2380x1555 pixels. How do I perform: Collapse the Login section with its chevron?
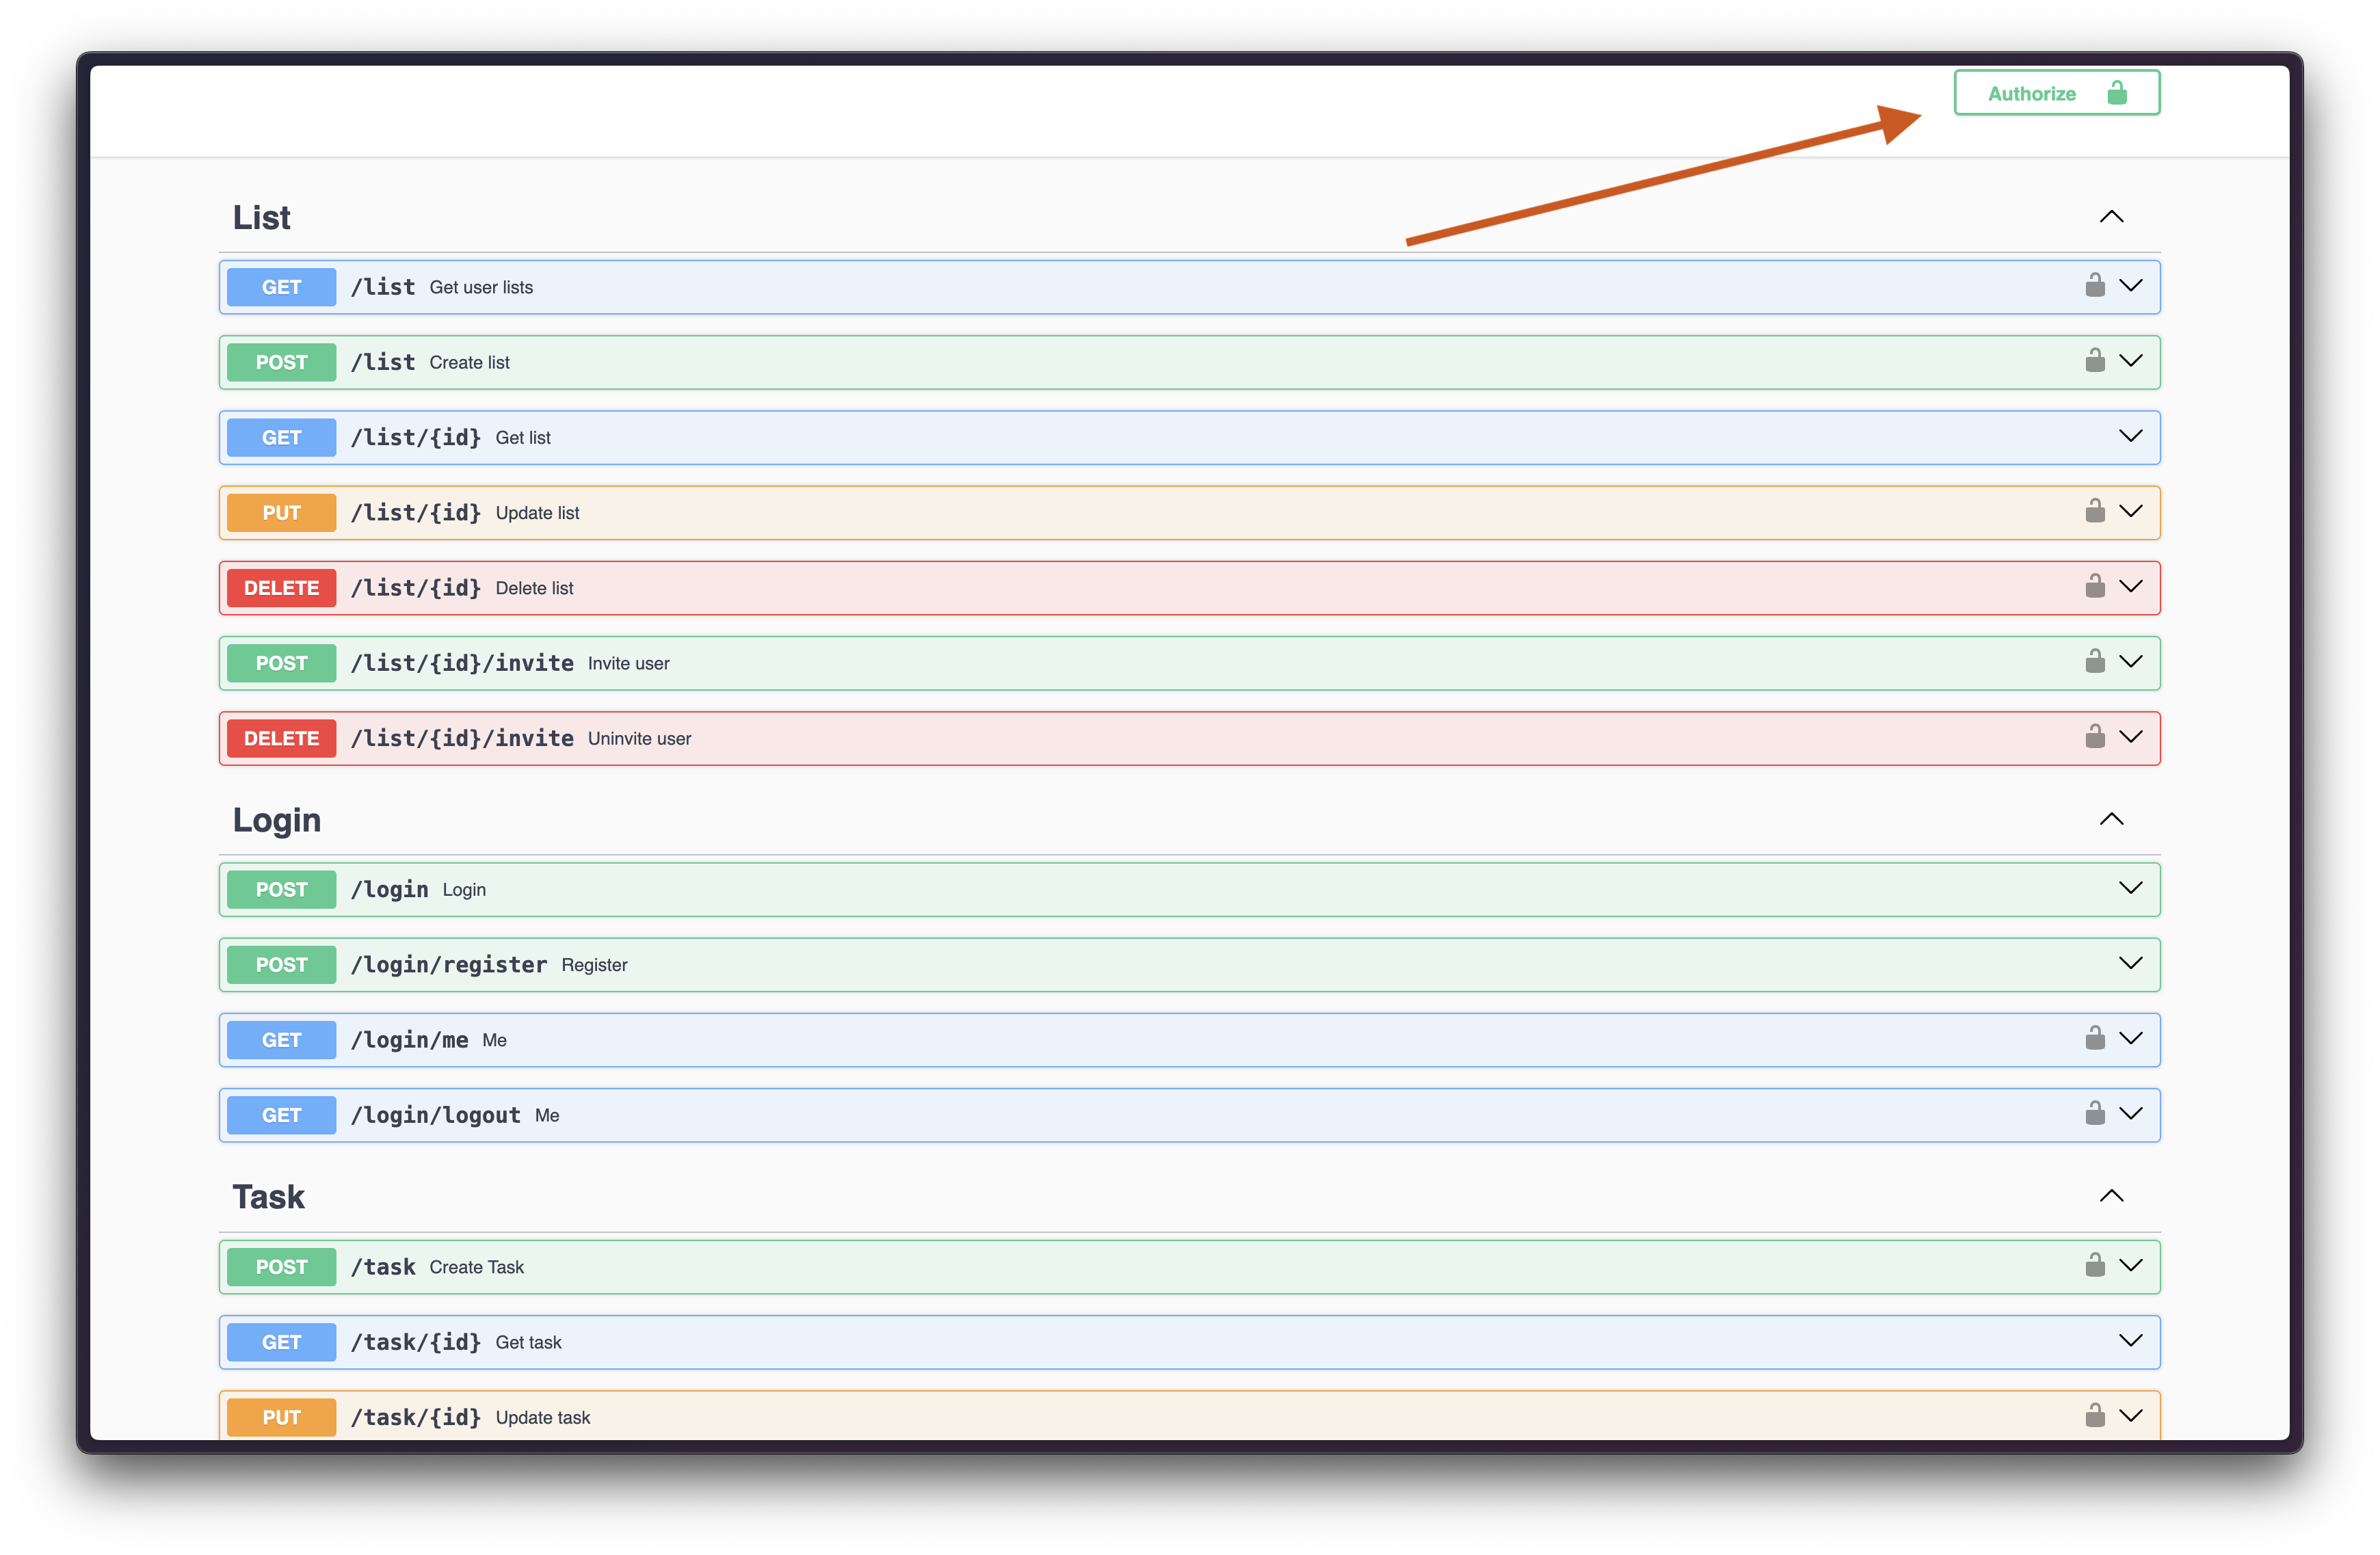click(2110, 819)
